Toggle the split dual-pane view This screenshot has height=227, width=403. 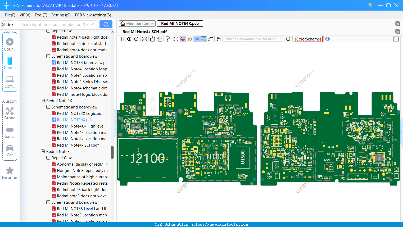pos(121,39)
